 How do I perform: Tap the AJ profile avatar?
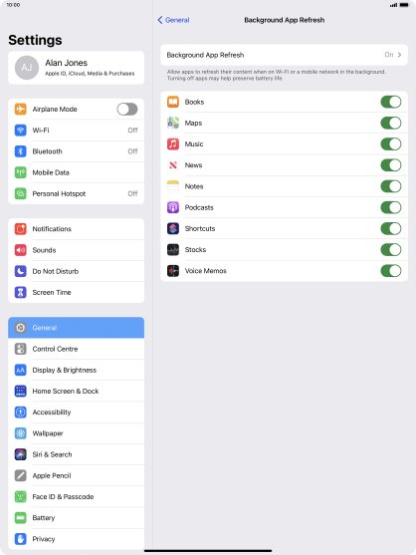click(x=27, y=68)
